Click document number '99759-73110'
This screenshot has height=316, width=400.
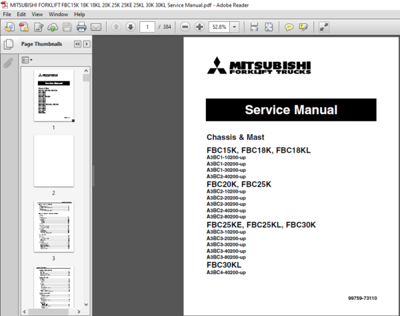pos(362,298)
